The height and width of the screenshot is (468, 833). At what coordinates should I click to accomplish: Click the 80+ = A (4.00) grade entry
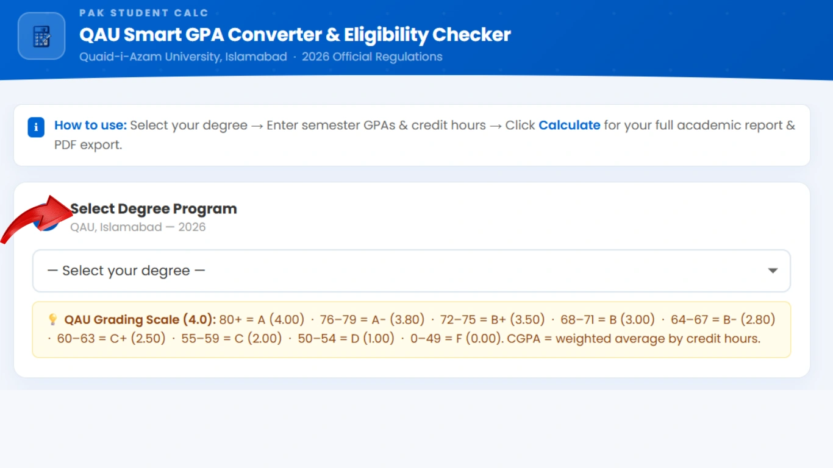click(262, 319)
